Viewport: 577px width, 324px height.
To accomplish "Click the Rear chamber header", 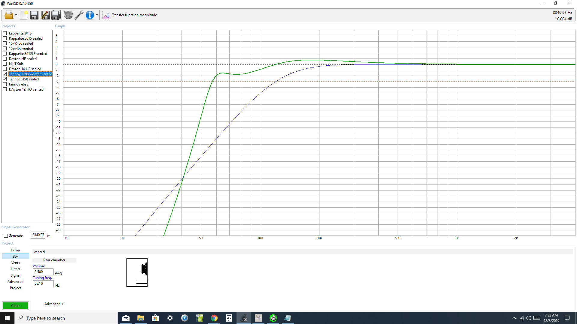I will coord(54,260).
